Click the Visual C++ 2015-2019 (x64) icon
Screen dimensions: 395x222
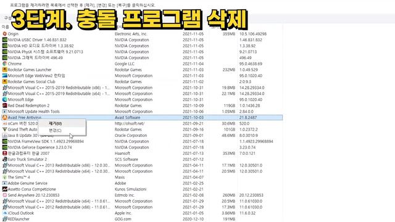(4, 94)
